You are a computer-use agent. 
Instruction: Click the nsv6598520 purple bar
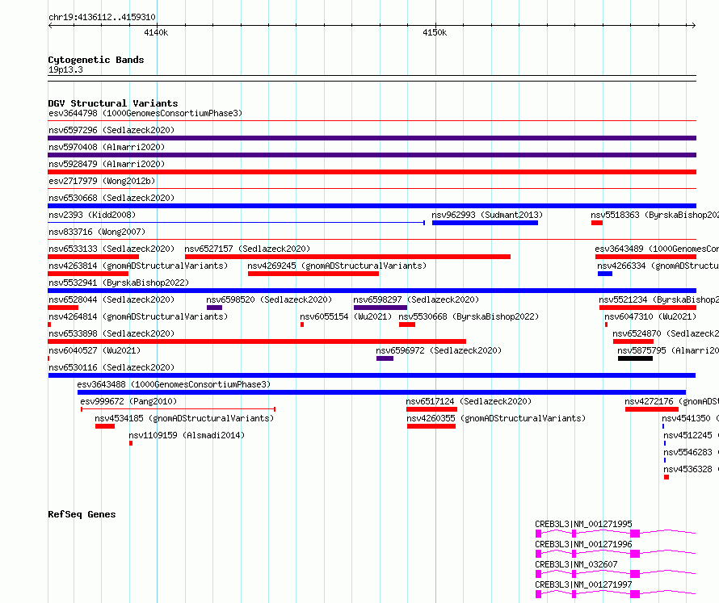(214, 308)
